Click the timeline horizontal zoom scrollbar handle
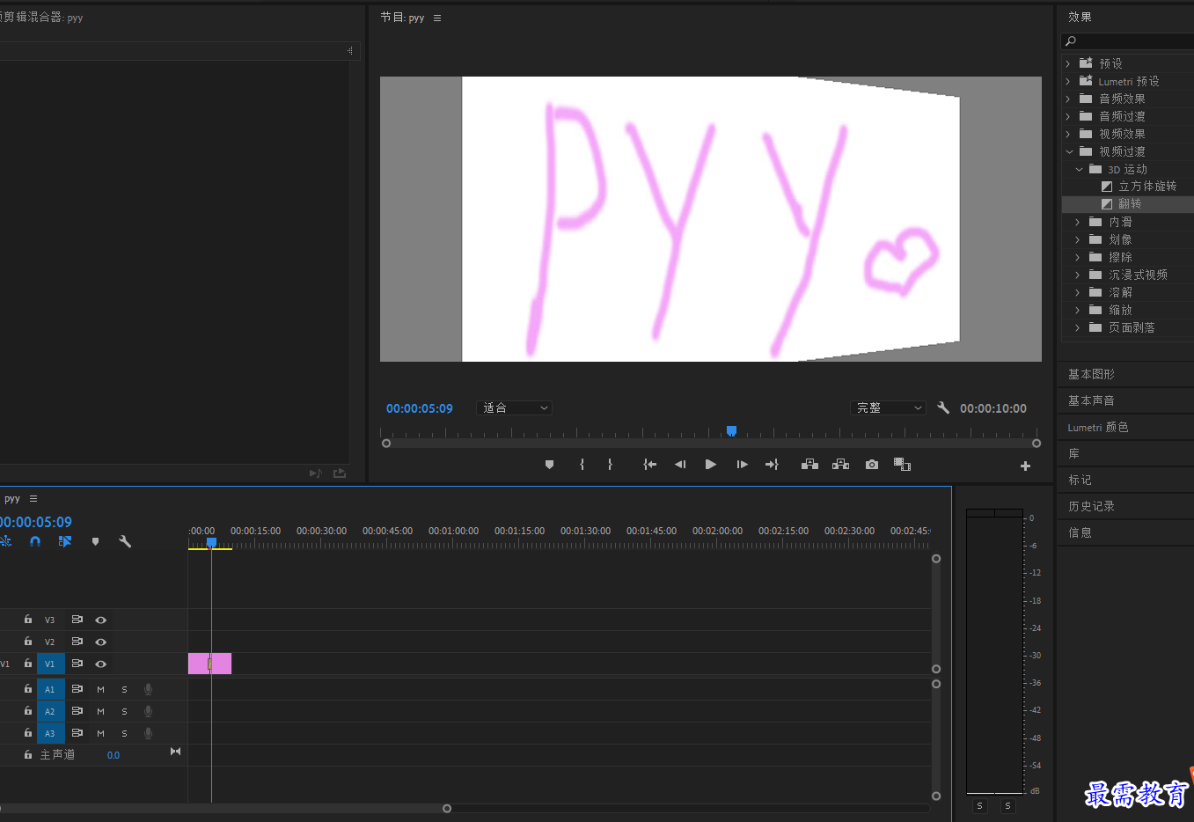Viewport: 1194px width, 822px height. [x=447, y=808]
